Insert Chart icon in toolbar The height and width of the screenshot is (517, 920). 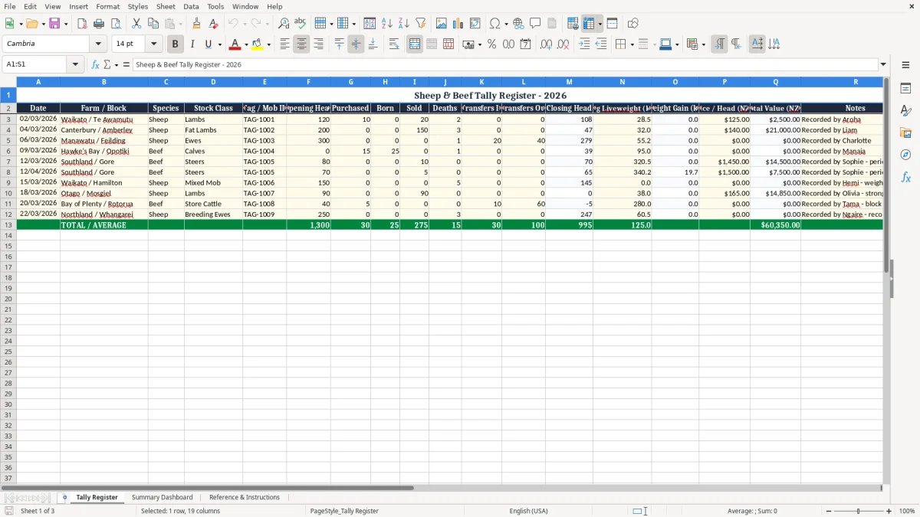[458, 24]
